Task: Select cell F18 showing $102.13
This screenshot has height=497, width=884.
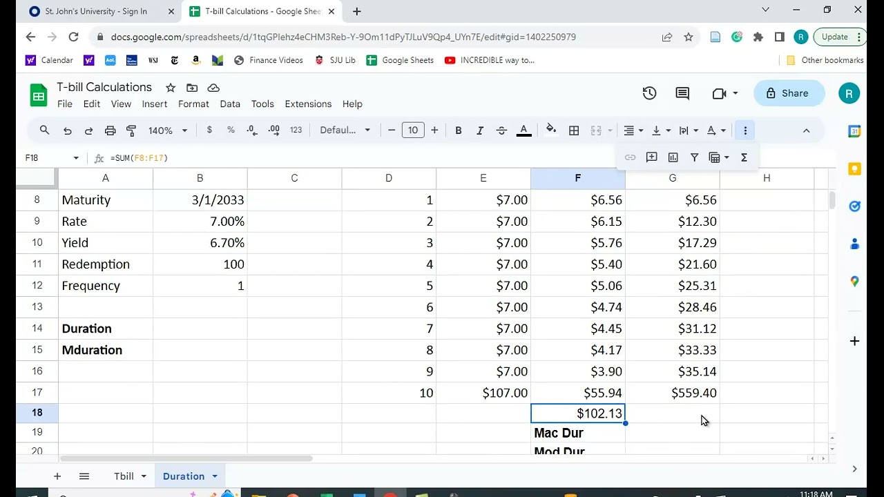Action: click(x=577, y=413)
